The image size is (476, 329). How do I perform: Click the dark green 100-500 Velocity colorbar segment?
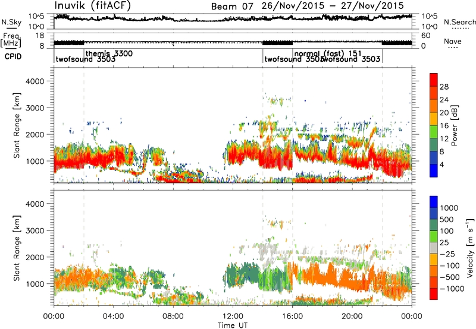[x=434, y=225]
